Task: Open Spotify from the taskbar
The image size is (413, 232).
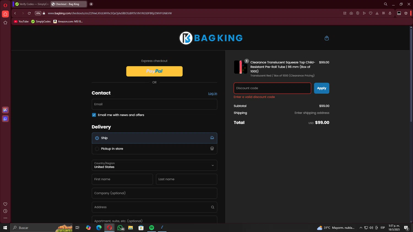Action: click(152, 228)
